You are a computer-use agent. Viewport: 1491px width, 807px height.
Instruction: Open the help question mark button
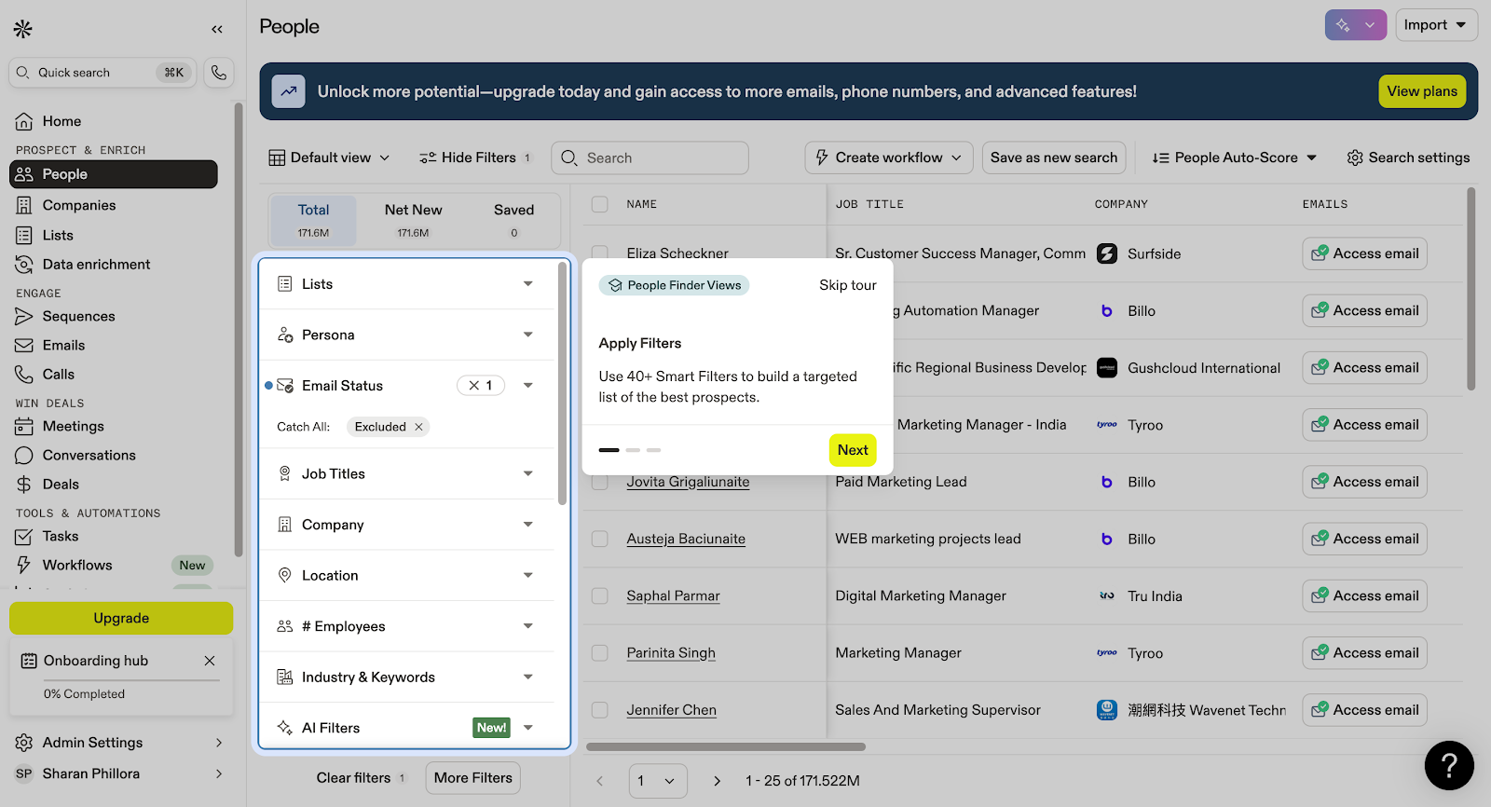[1449, 765]
